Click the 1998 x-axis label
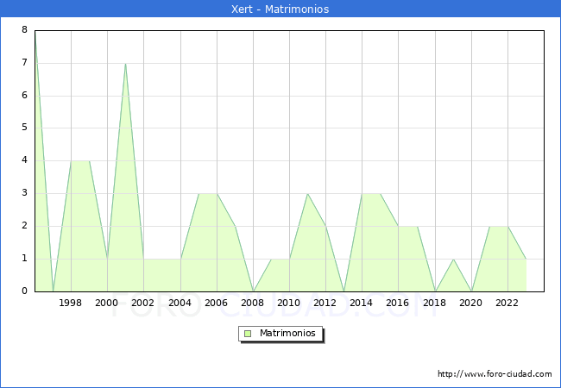Viewport: 561px width, 388px height. click(x=70, y=303)
